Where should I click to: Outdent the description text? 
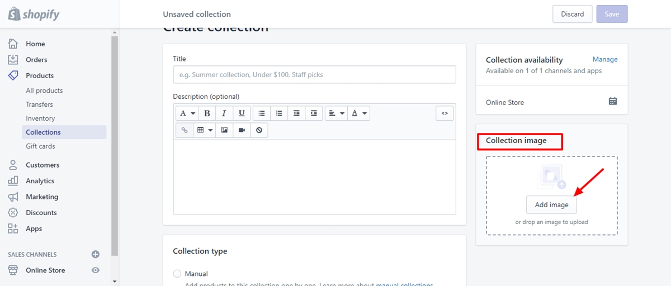[296, 113]
